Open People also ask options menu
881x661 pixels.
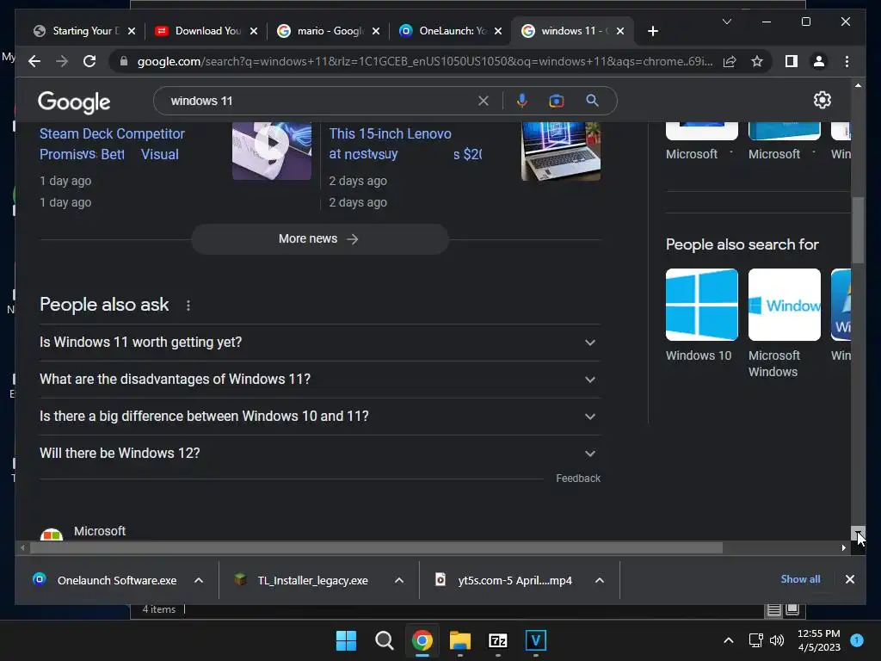pos(188,306)
